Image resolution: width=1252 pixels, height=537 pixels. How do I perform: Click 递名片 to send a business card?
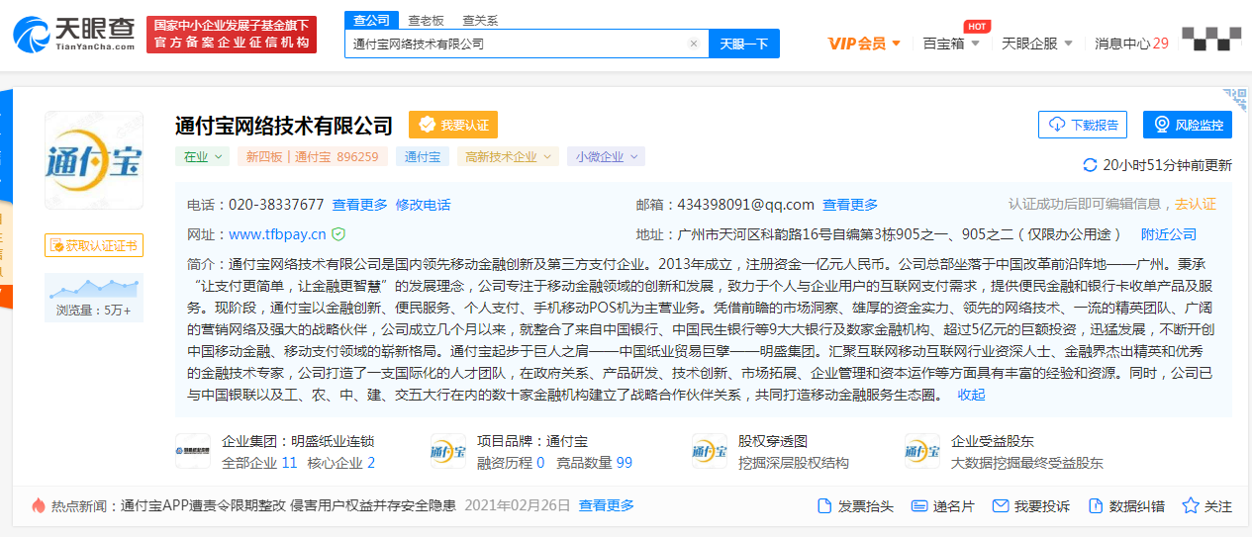click(942, 506)
